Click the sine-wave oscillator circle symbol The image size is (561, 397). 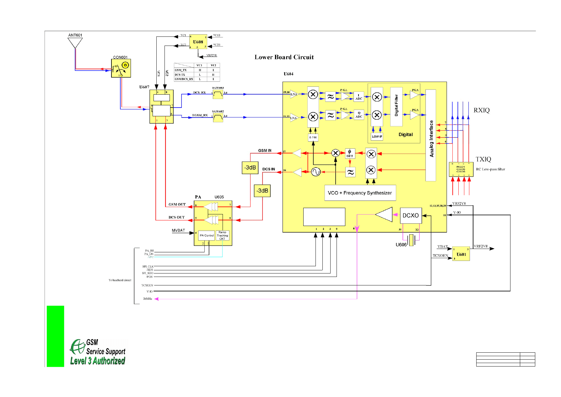point(316,172)
